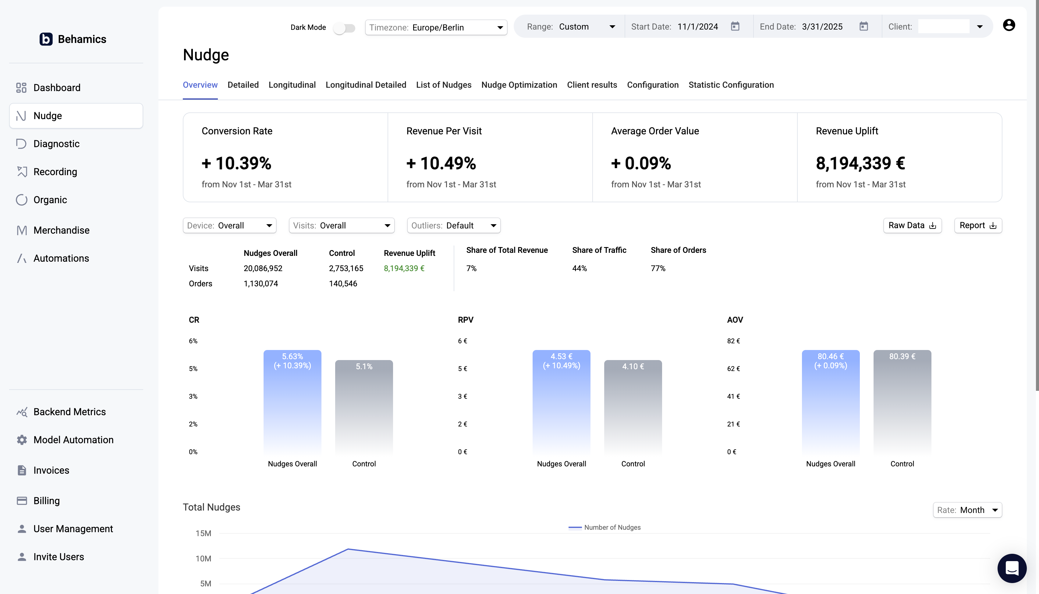
Task: Click the Model Automation gear icon
Action: tap(22, 440)
